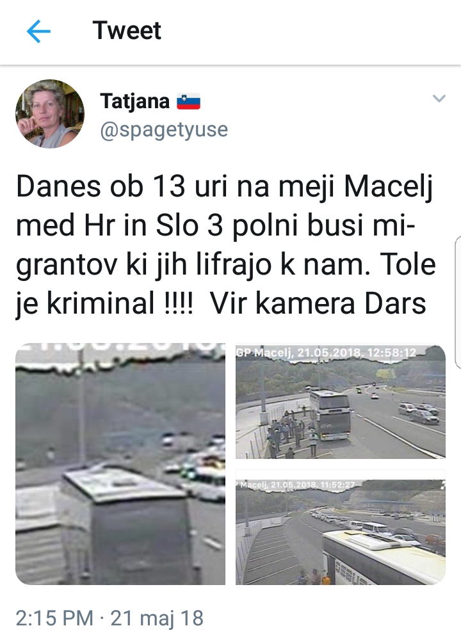Open Tatjana's profile picture

[x=50, y=114]
